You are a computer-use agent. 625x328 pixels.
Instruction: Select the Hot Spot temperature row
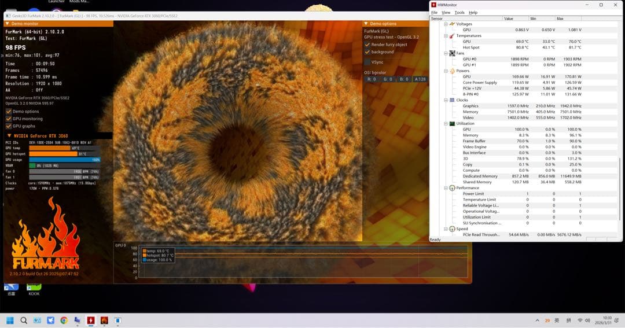click(x=522, y=47)
